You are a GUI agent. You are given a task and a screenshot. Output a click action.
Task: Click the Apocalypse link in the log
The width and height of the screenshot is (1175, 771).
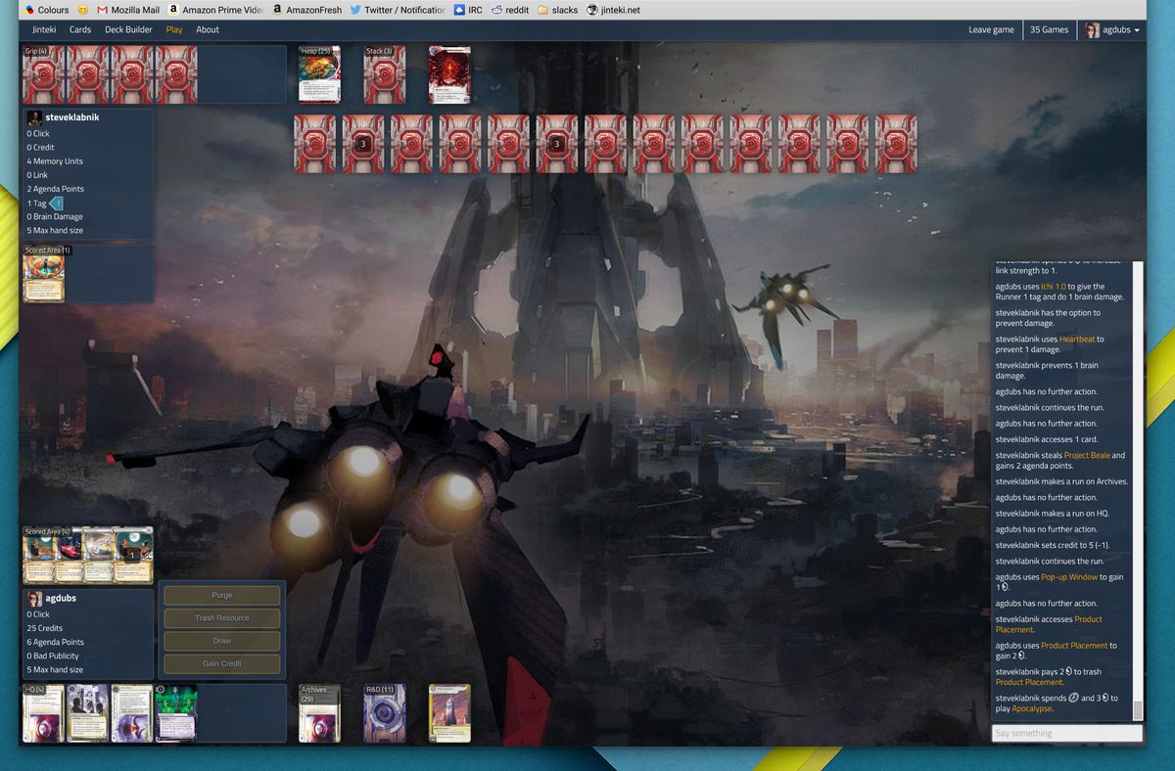pos(1031,708)
